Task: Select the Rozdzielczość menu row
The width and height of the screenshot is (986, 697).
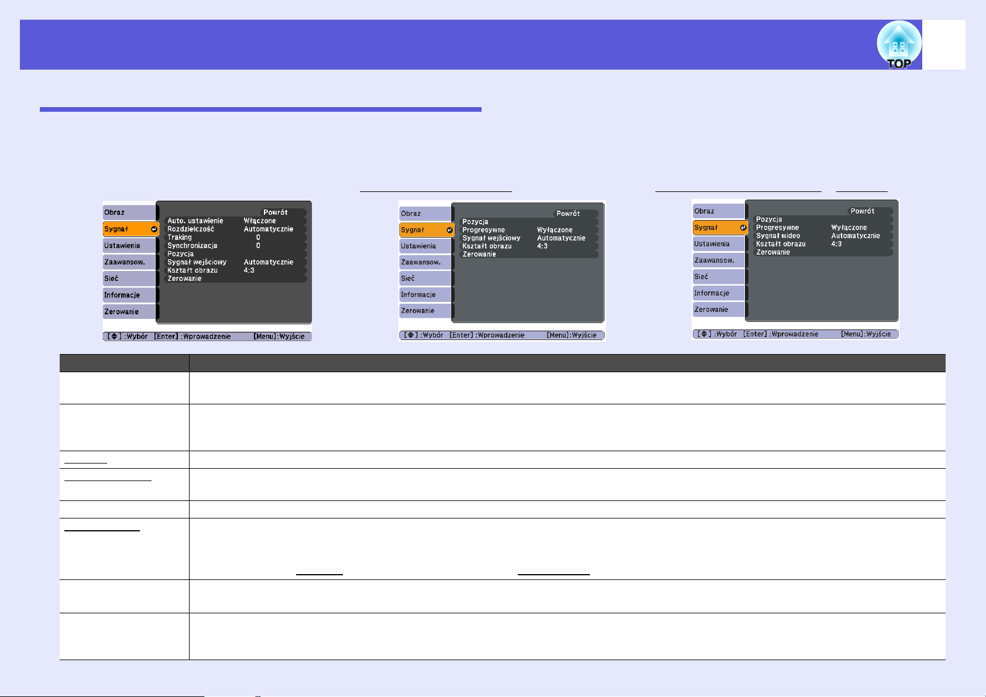Action: tap(235, 229)
